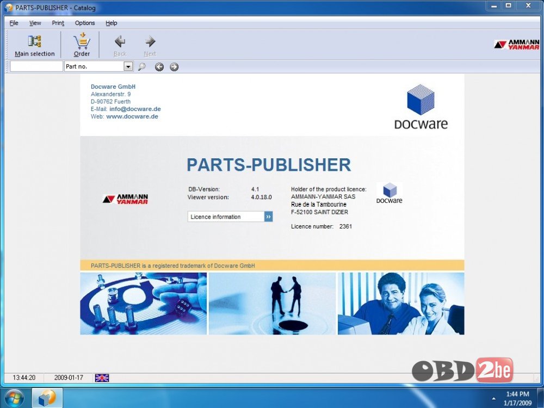
Task: Click the DB-Version value 4.1
Action: click(255, 189)
